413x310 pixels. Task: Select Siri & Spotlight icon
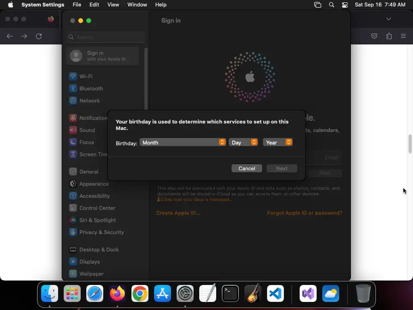[x=73, y=220]
